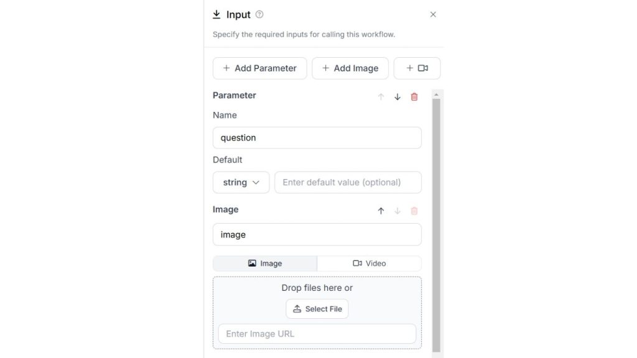The image size is (637, 358).
Task: Click the vertical scrollbar of the inputs list
Action: point(436,224)
